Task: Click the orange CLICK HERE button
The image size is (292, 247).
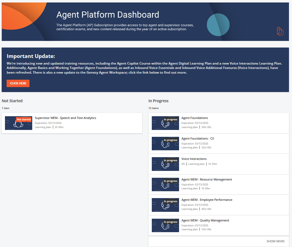Action: click(x=18, y=83)
